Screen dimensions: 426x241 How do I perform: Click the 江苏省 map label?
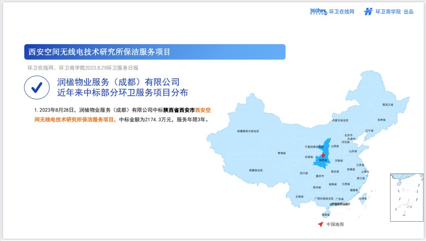point(360,165)
